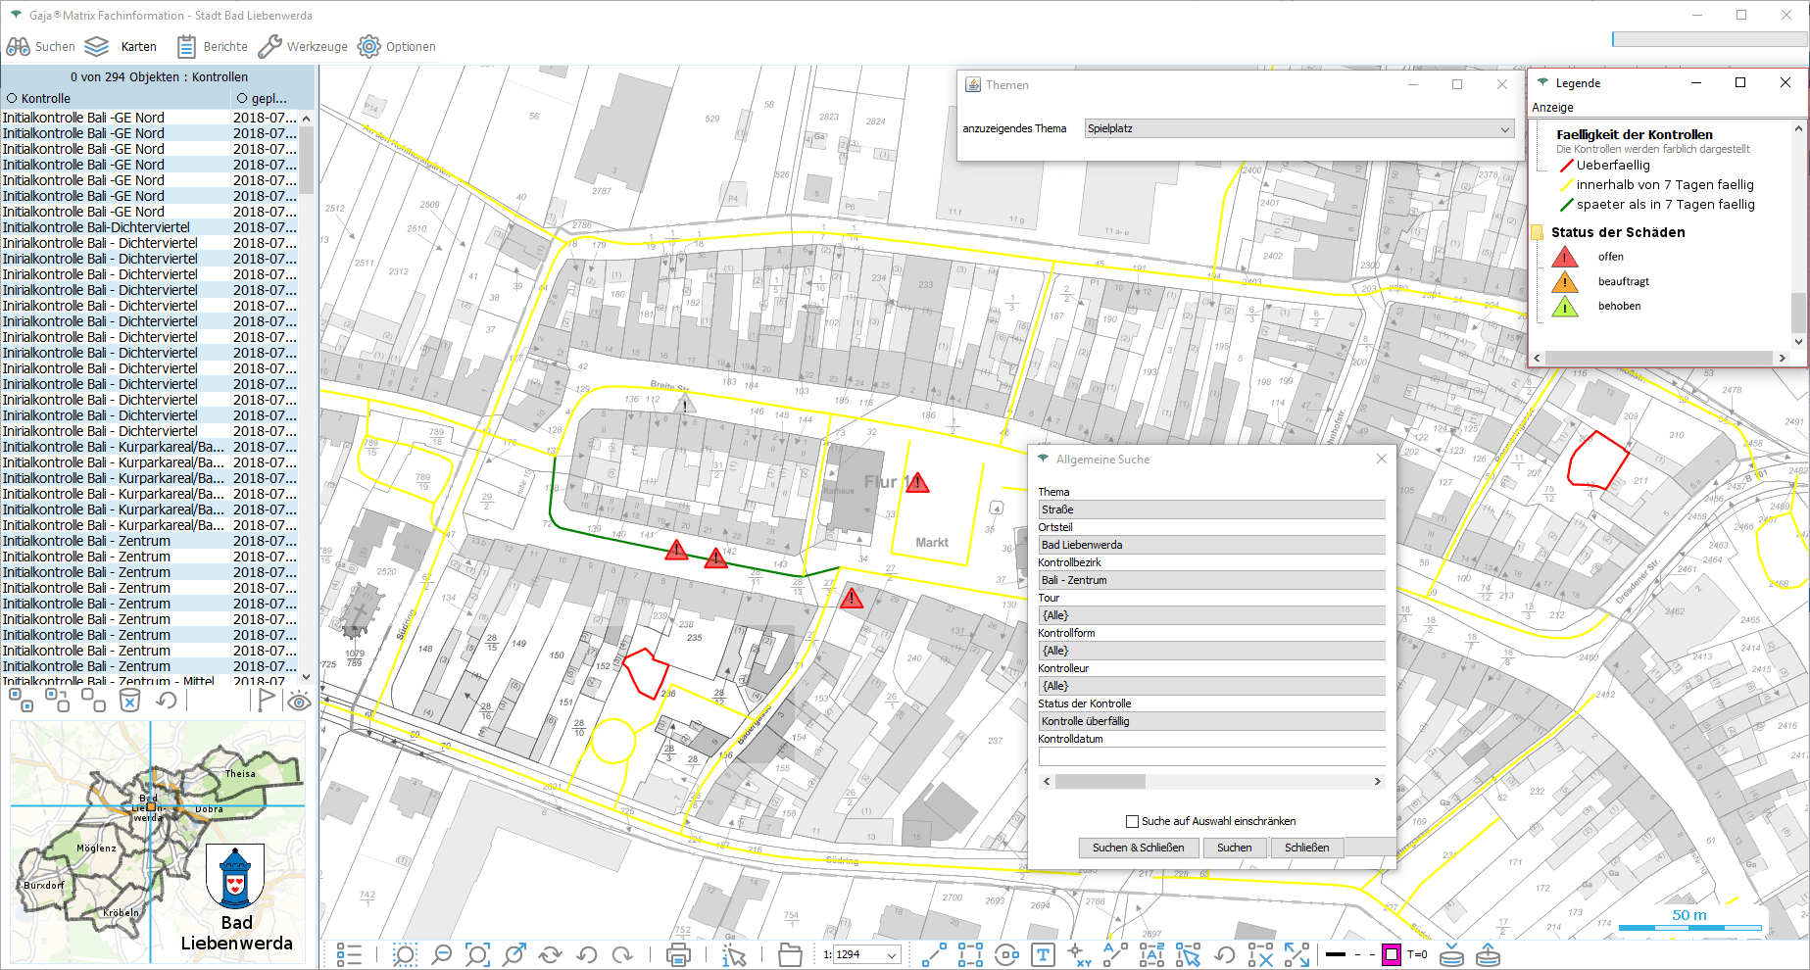
Task: Open the Berichte menu
Action: [213, 46]
